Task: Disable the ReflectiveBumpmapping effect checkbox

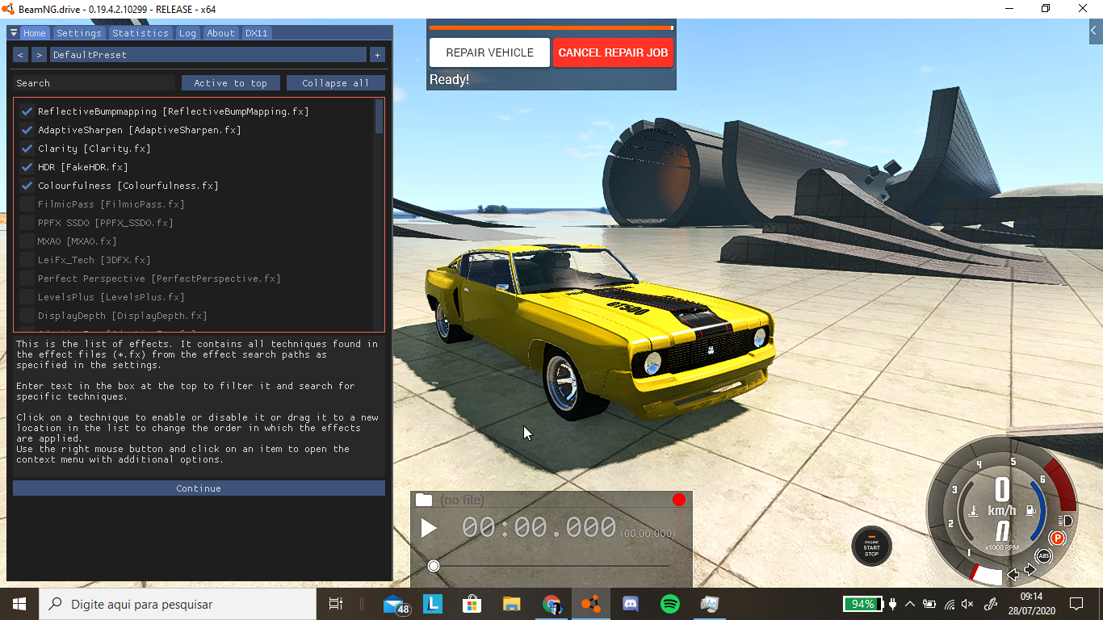Action: click(x=27, y=111)
